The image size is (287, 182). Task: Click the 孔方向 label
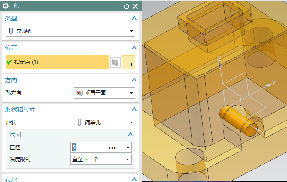tap(14, 93)
